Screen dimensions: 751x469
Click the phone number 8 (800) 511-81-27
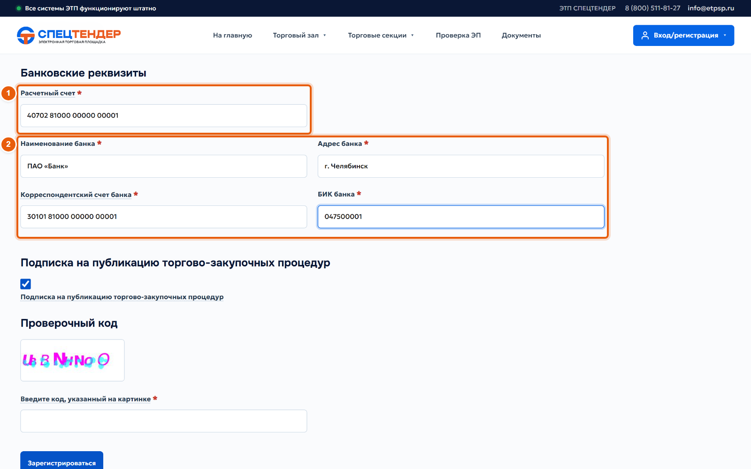pos(652,8)
